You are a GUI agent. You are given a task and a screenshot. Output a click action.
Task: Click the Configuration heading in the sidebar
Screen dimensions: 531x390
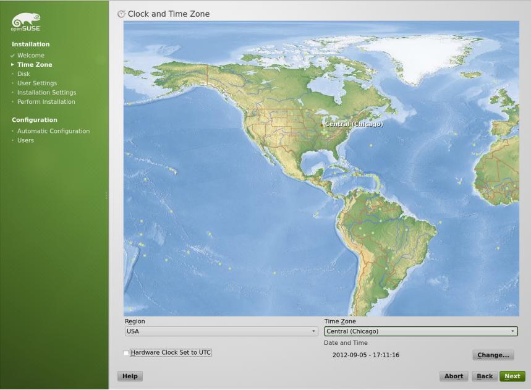click(35, 120)
